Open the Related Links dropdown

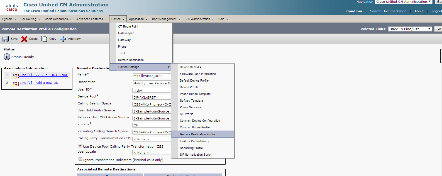tap(410, 29)
